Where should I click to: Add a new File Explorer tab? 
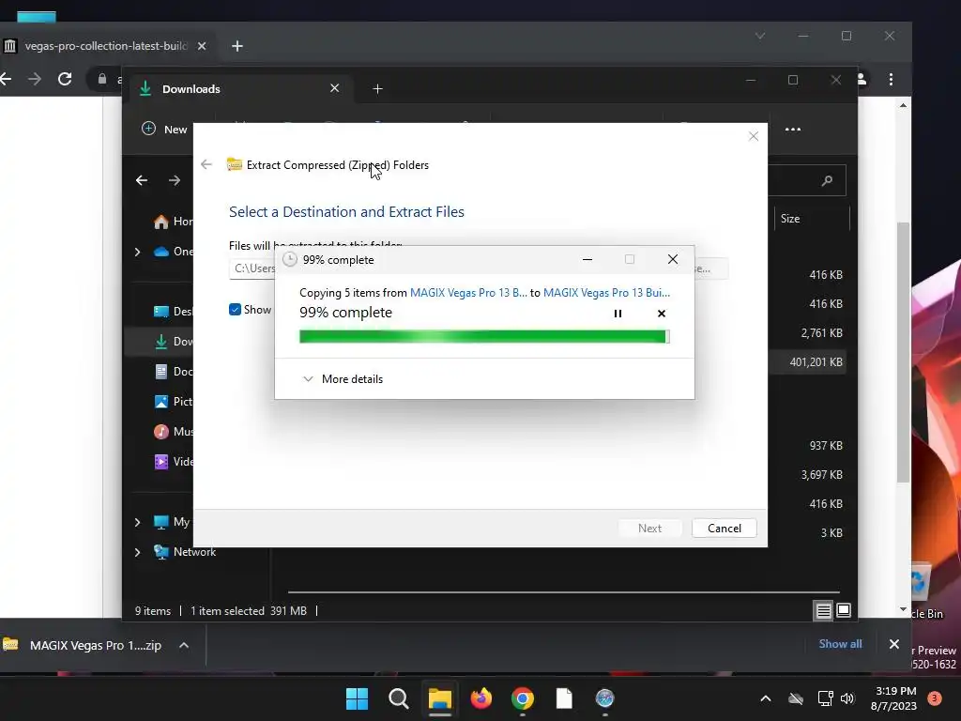coord(377,89)
